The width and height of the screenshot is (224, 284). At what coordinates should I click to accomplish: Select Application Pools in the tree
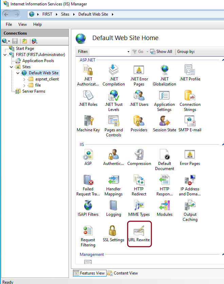[x=38, y=61]
